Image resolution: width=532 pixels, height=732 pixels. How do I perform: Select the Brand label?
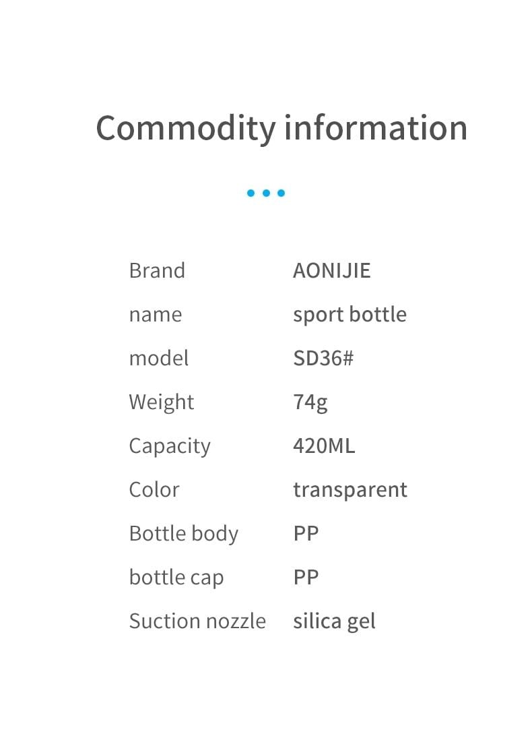[157, 271]
